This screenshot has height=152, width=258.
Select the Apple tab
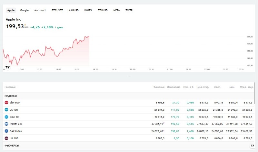tap(11, 10)
